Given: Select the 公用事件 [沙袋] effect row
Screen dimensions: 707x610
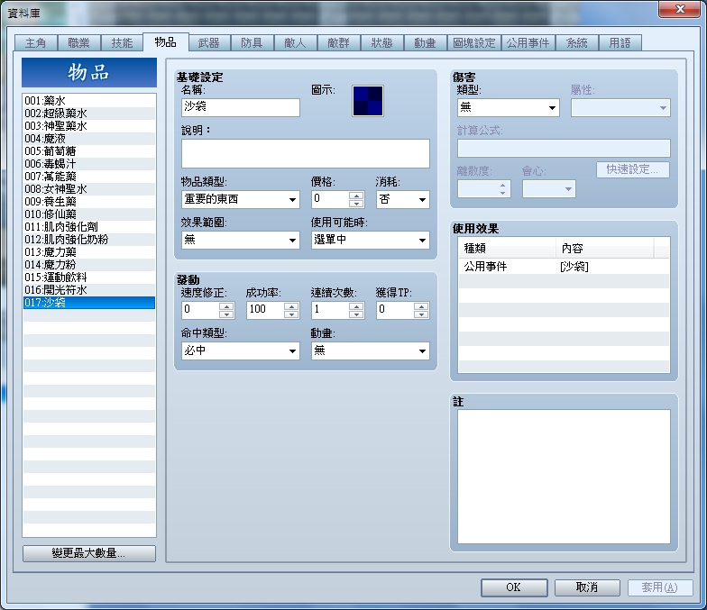Looking at the screenshot, I should pos(564,267).
